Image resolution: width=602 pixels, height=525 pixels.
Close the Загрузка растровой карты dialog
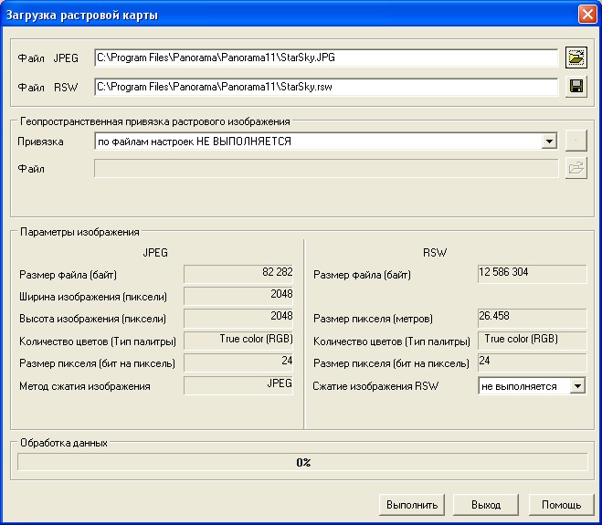pyautogui.click(x=587, y=15)
